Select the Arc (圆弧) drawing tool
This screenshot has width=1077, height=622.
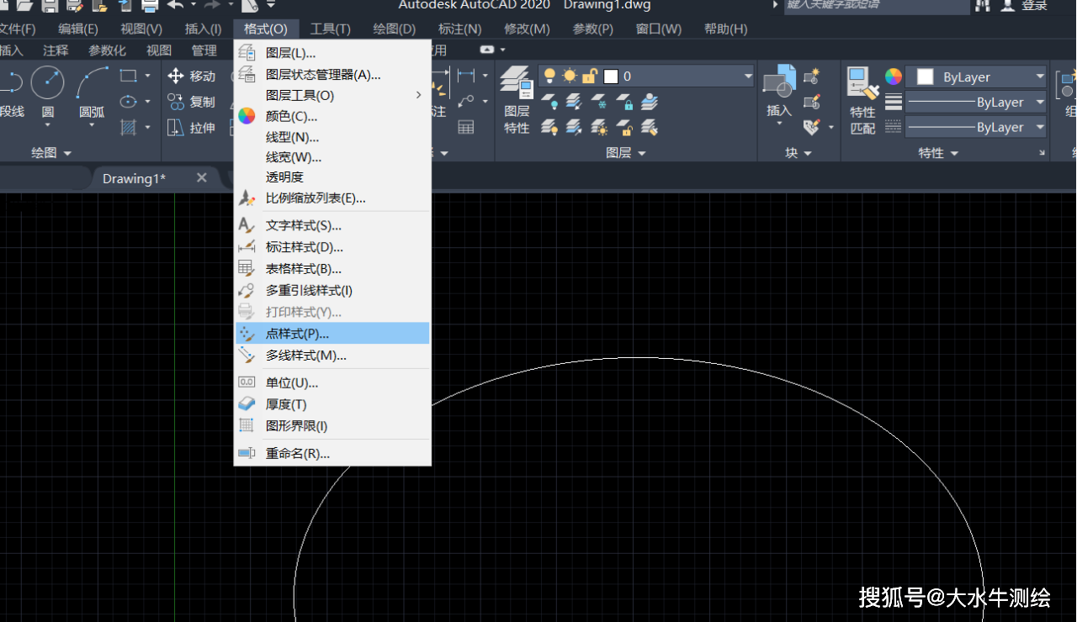click(92, 84)
